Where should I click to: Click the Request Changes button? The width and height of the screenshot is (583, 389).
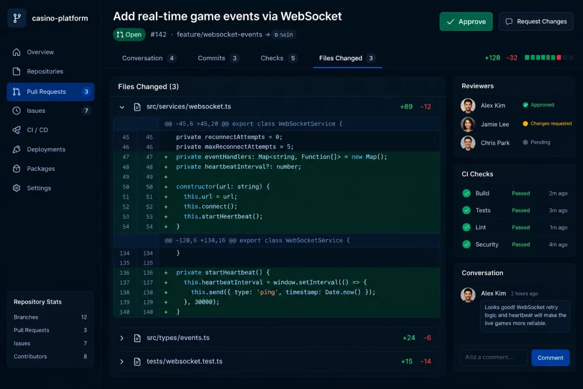tap(536, 22)
